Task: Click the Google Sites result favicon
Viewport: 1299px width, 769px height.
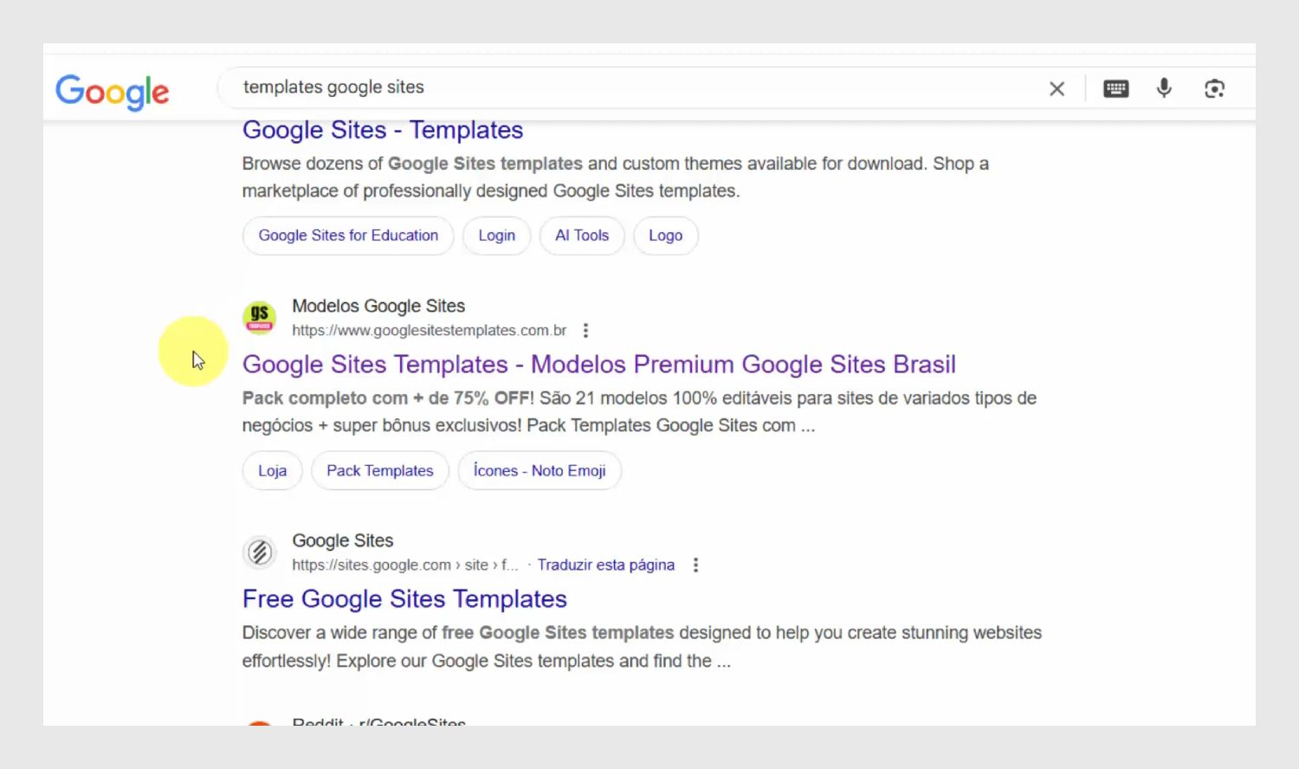Action: click(260, 552)
